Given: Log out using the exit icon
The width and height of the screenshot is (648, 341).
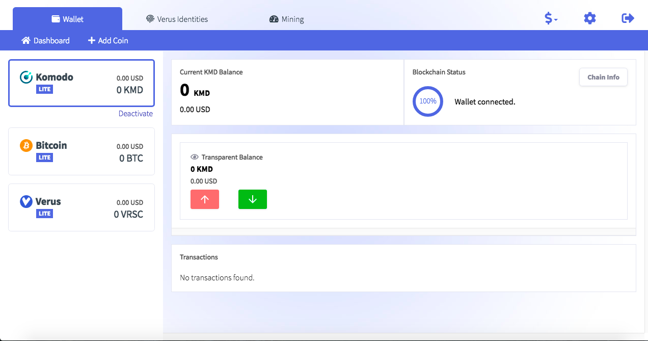Looking at the screenshot, I should (628, 18).
